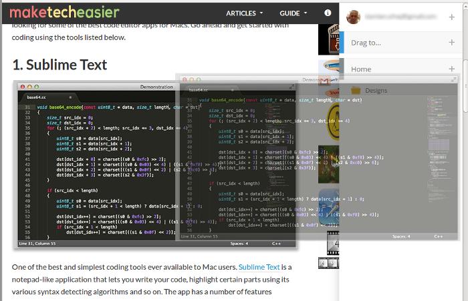This screenshot has height=301, width=468.
Task: Click plus icon beside account email
Action: (x=451, y=17)
